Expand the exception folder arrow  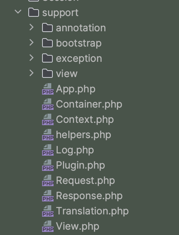32,58
